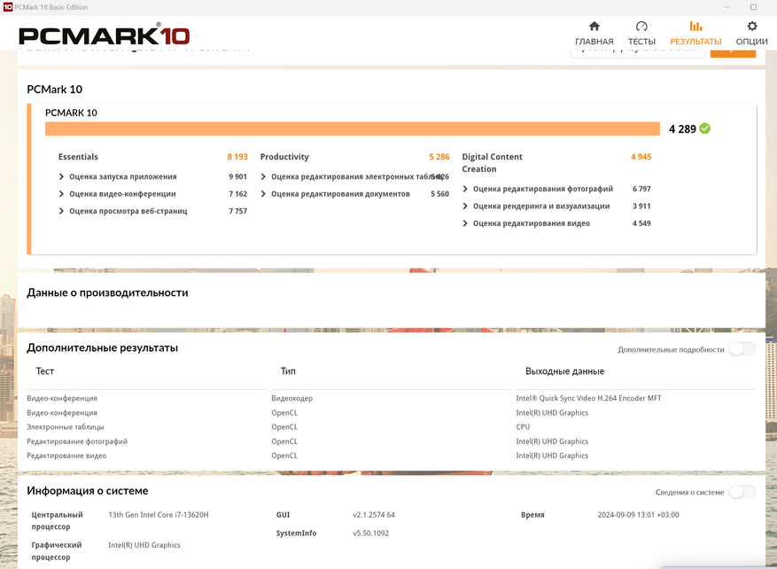
Task: Click the GUI version v2.1.2574 64
Action: pyautogui.click(x=374, y=515)
